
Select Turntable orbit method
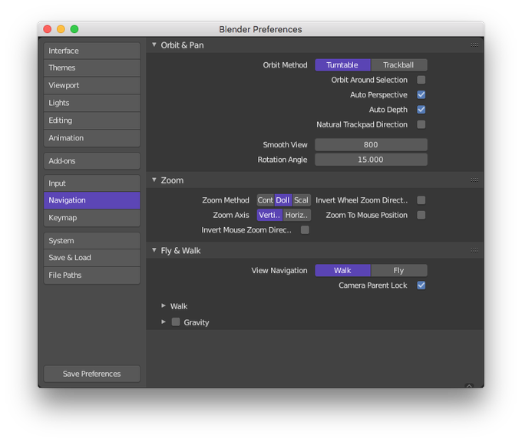click(342, 65)
